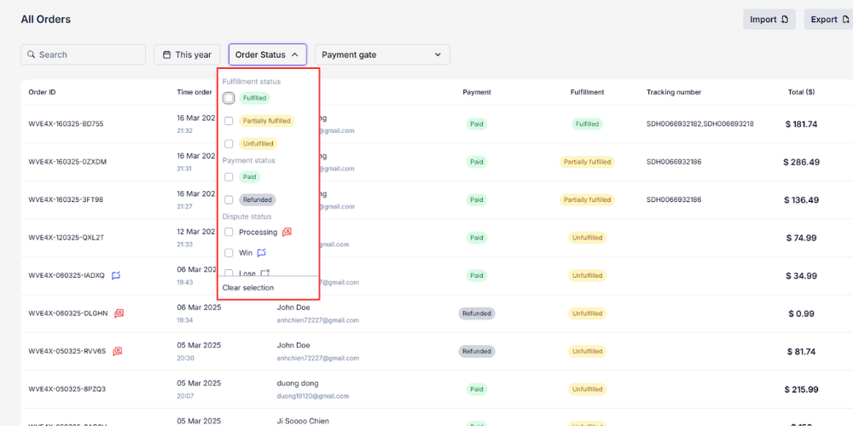Click the dispute flag icon beside order WVE4X-060325-IADXQ
This screenshot has height=426, width=853.
116,275
